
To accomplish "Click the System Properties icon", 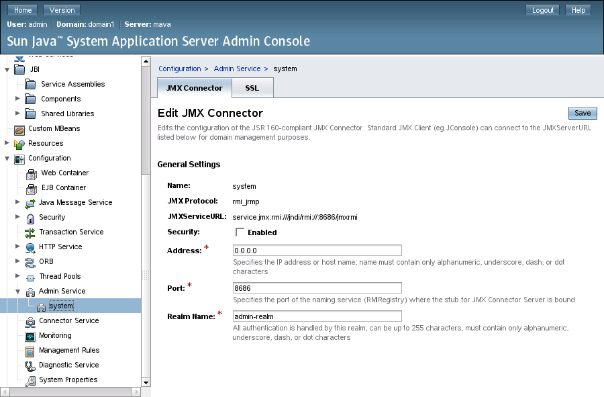I will point(30,380).
